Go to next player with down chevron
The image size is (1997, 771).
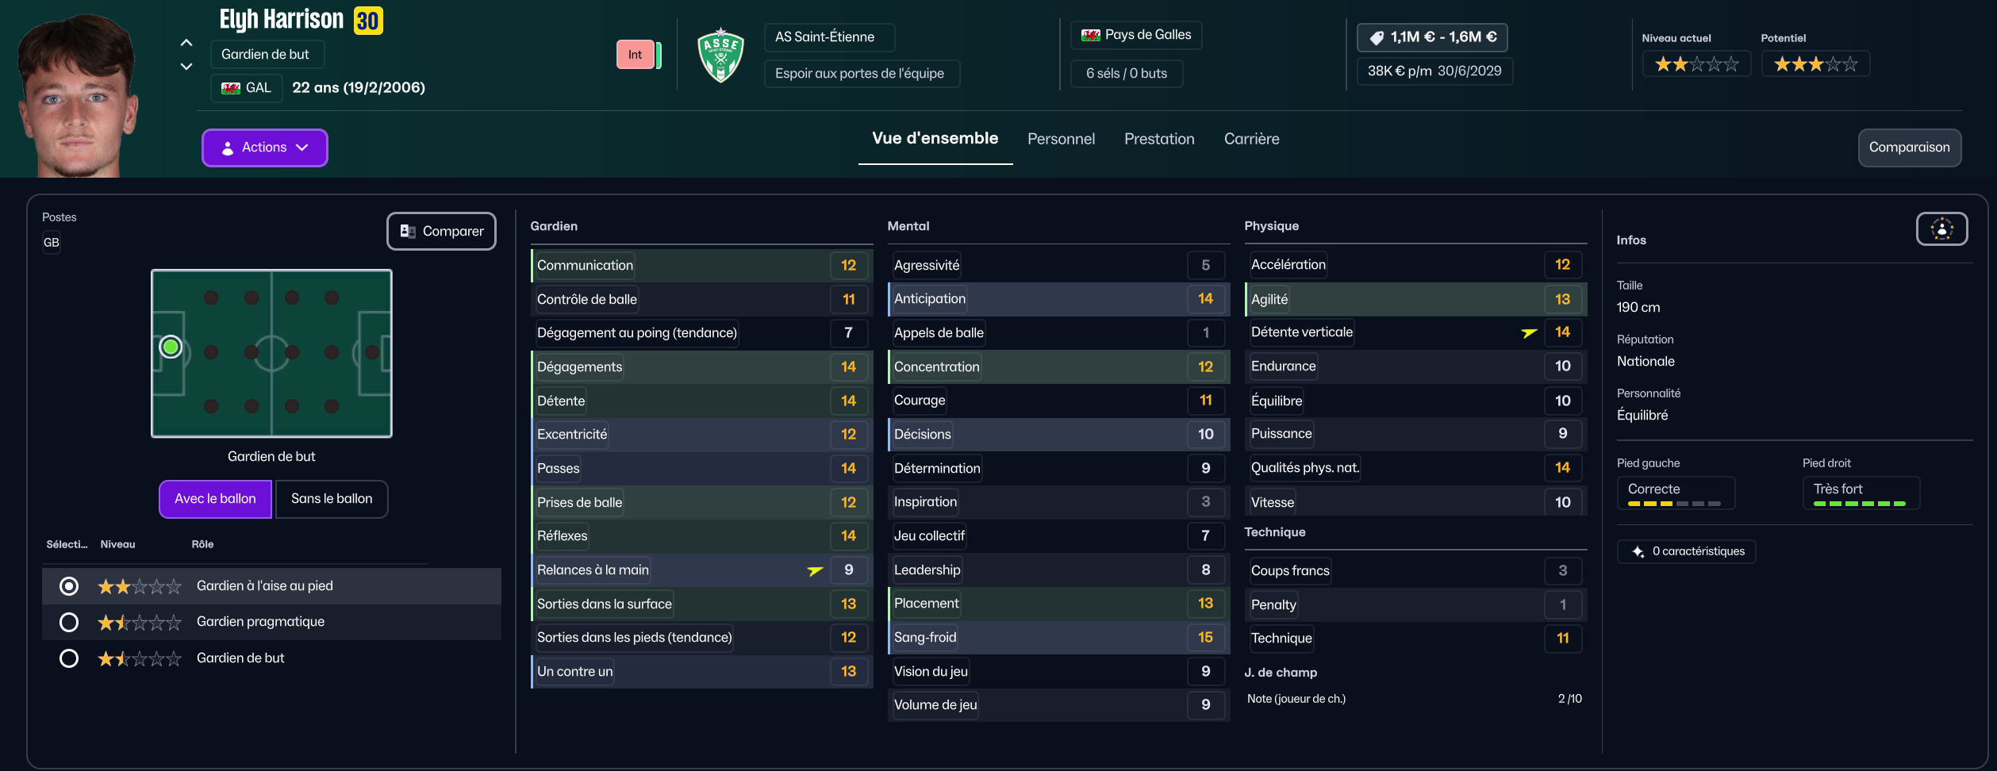click(x=186, y=67)
